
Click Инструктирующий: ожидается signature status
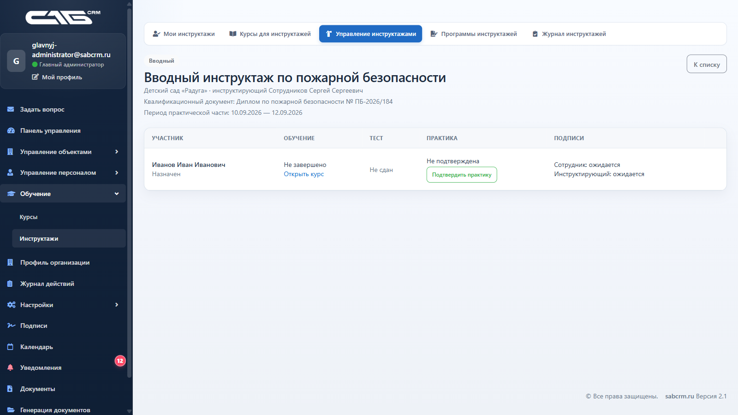(599, 174)
